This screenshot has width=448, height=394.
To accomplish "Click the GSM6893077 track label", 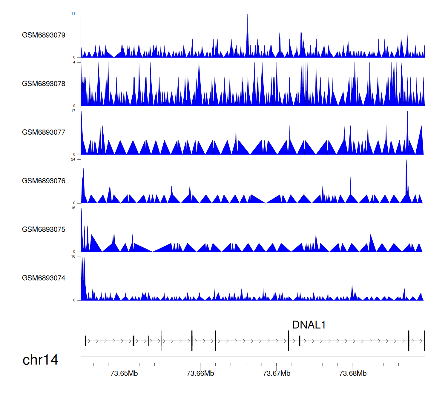I will pyautogui.click(x=44, y=132).
